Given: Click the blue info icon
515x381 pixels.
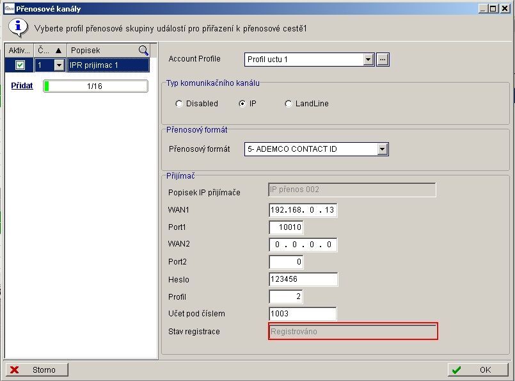Looking at the screenshot, I should [18, 28].
